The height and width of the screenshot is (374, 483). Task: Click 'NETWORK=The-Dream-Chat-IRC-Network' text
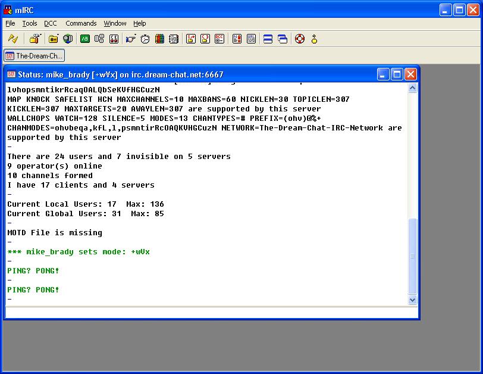tap(302, 127)
